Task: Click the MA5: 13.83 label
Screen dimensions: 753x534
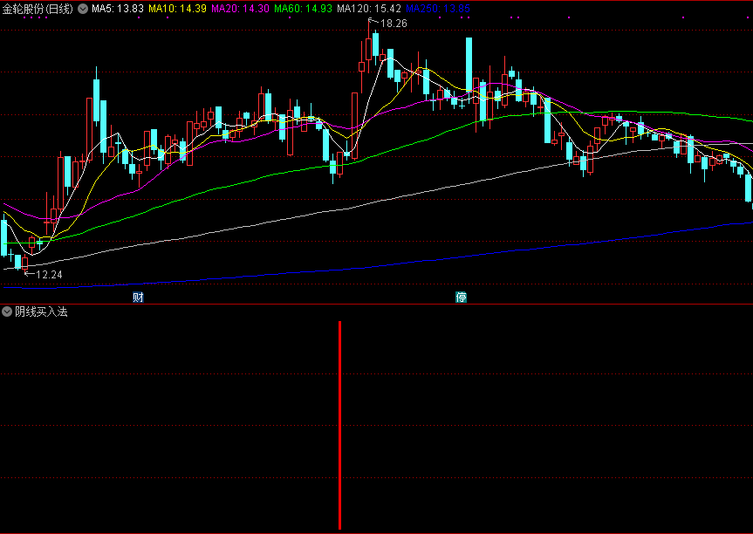Action: [x=118, y=9]
